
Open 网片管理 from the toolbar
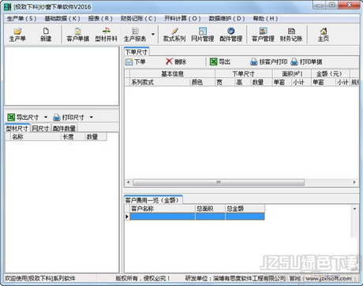[x=203, y=35]
